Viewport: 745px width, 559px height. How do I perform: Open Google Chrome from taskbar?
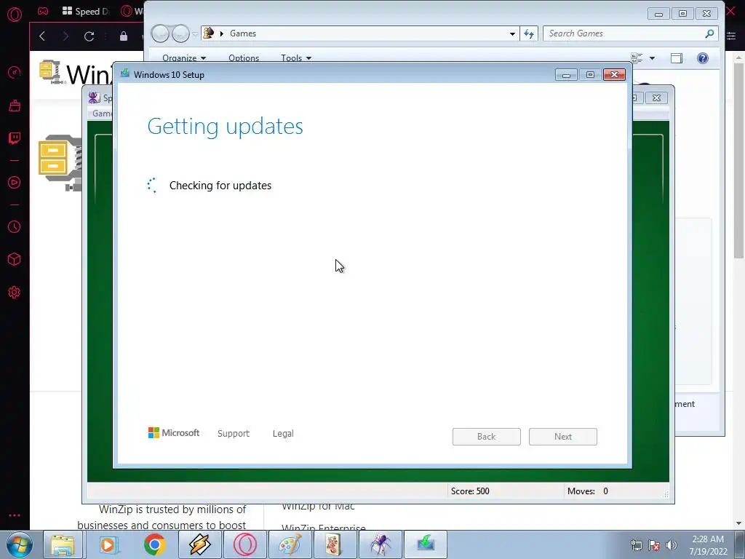tap(154, 544)
